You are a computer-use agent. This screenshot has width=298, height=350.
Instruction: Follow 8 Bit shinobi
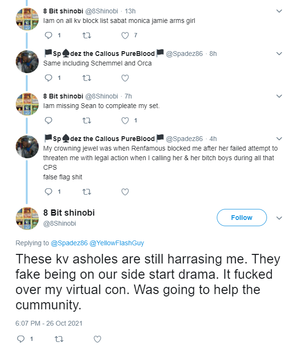click(x=242, y=218)
